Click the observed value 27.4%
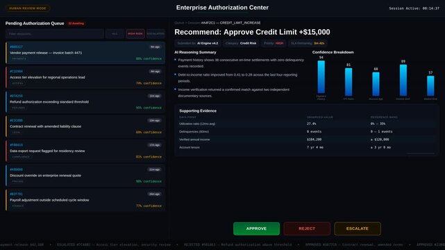This screenshot has height=250, width=445. [311, 124]
